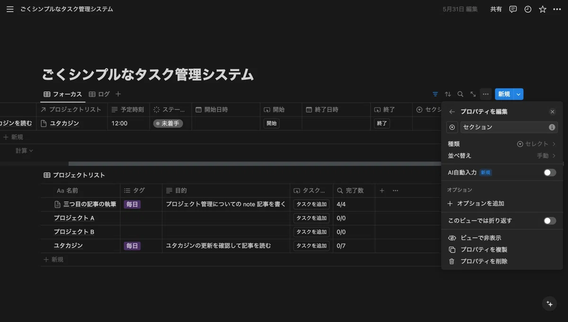Click the 終了 button in task row
Viewport: 568px width, 322px height.
(x=382, y=123)
